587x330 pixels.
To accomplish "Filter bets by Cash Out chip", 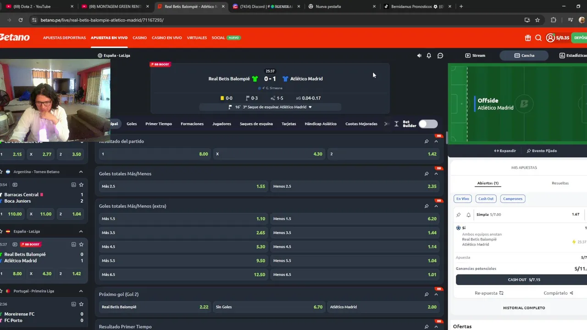I will pyautogui.click(x=486, y=198).
